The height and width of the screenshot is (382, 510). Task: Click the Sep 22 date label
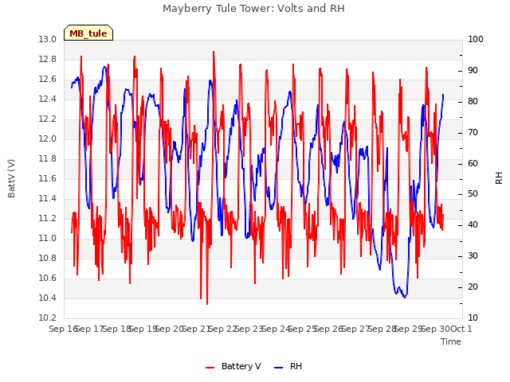pyautogui.click(x=223, y=329)
